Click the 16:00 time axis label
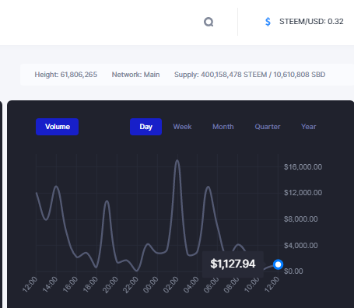Viewport: 354px width, 308px height. point(70,285)
